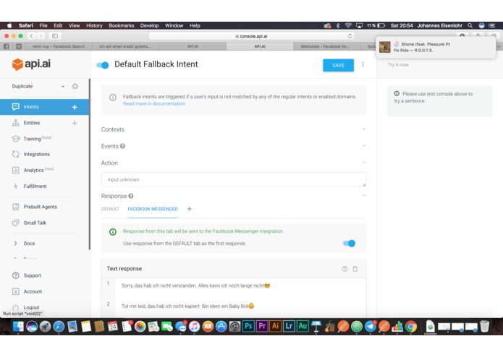503x357 pixels.
Task: Create a new entity with plus icon
Action: coord(75,123)
